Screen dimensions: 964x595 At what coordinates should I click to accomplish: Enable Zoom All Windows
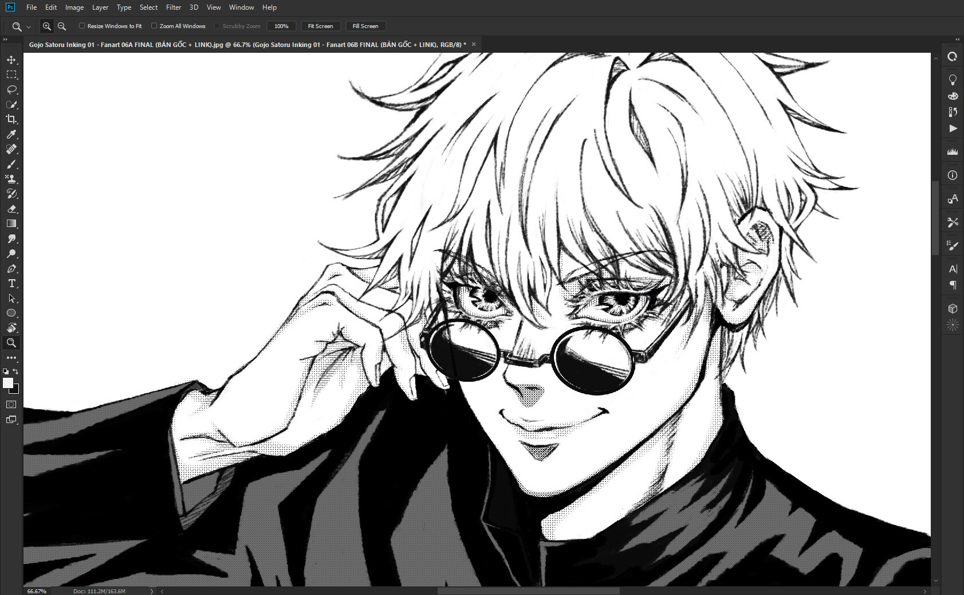point(154,26)
